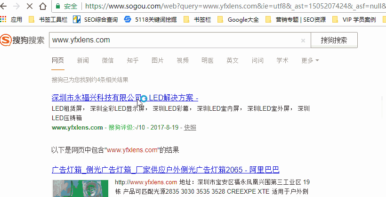This screenshot has height=197, width=386.
Task: Open the SEO综合查询 bookmark
Action: [x=96, y=19]
